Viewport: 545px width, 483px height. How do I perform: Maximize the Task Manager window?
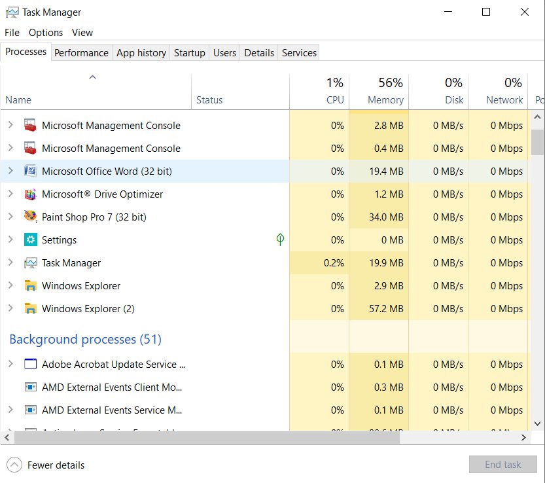coord(486,12)
